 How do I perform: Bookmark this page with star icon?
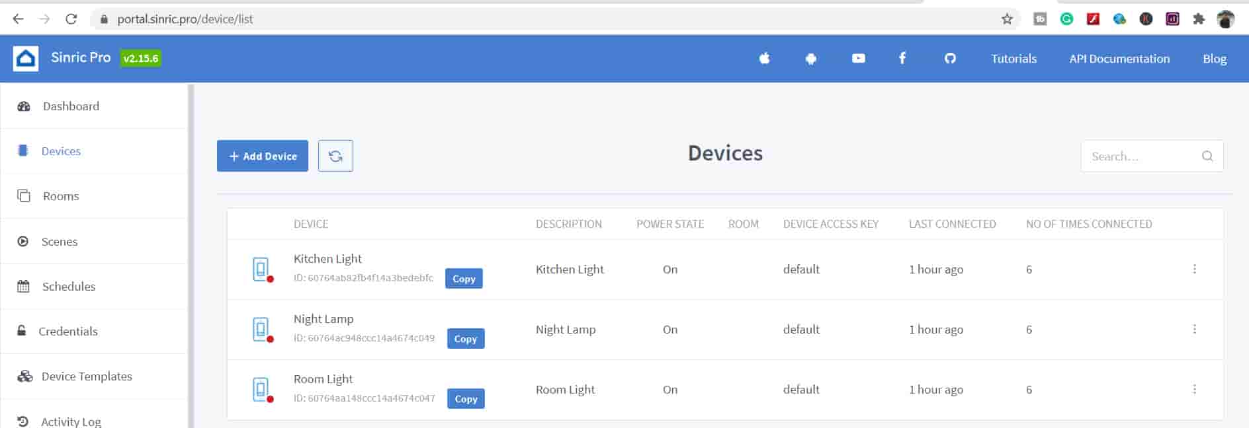coord(1007,19)
